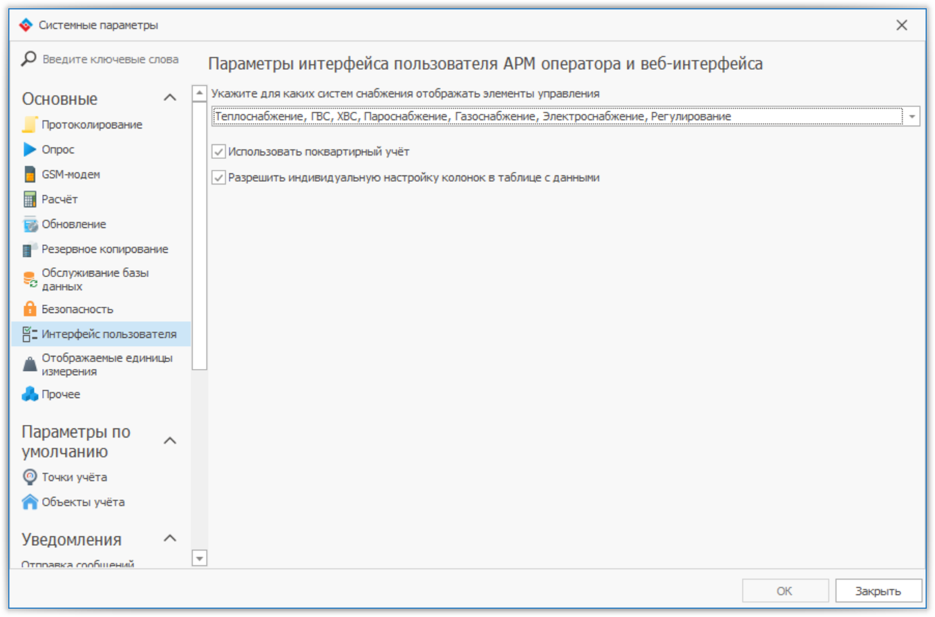Select Интерфейс пользователя item
This screenshot has width=935, height=617.
pos(101,334)
